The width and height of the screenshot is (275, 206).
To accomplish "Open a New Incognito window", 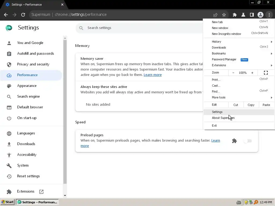I will 239,34.
